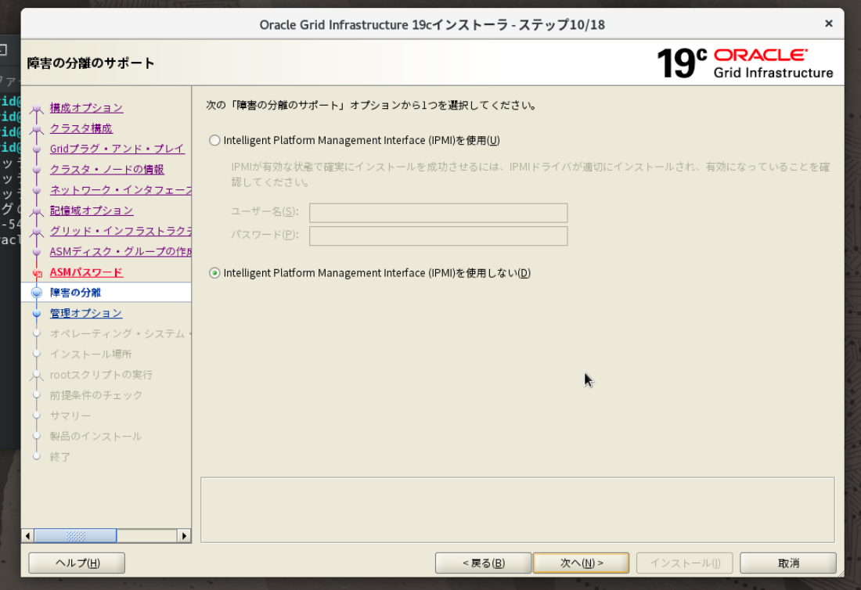Click the step marker beside 記憶域オプション
Image resolution: width=861 pixels, height=590 pixels.
[37, 211]
